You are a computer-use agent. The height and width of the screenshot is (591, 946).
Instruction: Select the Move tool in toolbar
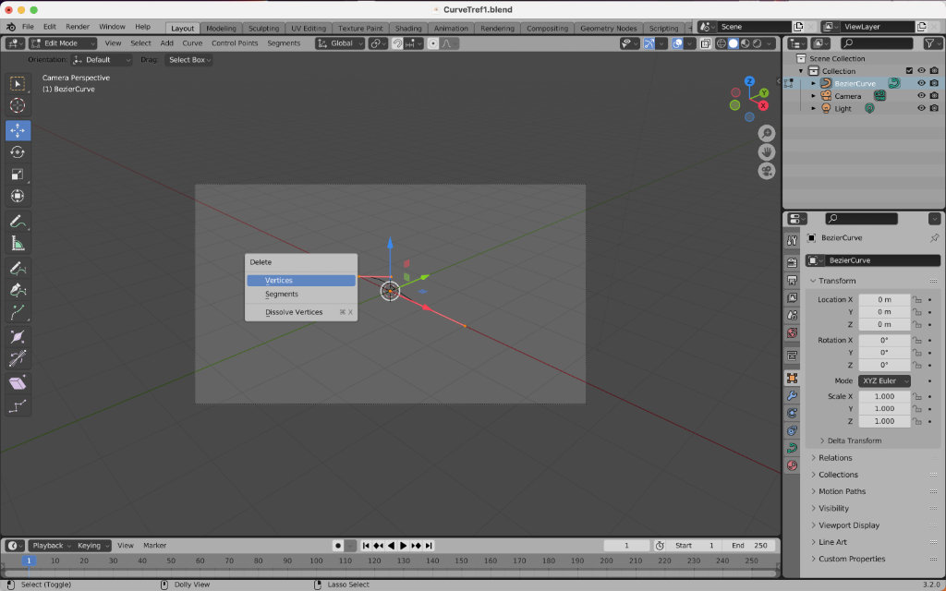point(18,130)
